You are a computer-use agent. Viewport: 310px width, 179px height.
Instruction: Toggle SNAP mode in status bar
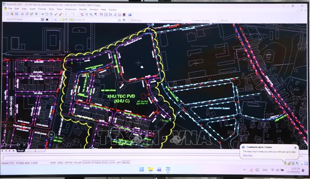pyautogui.click(x=53, y=162)
